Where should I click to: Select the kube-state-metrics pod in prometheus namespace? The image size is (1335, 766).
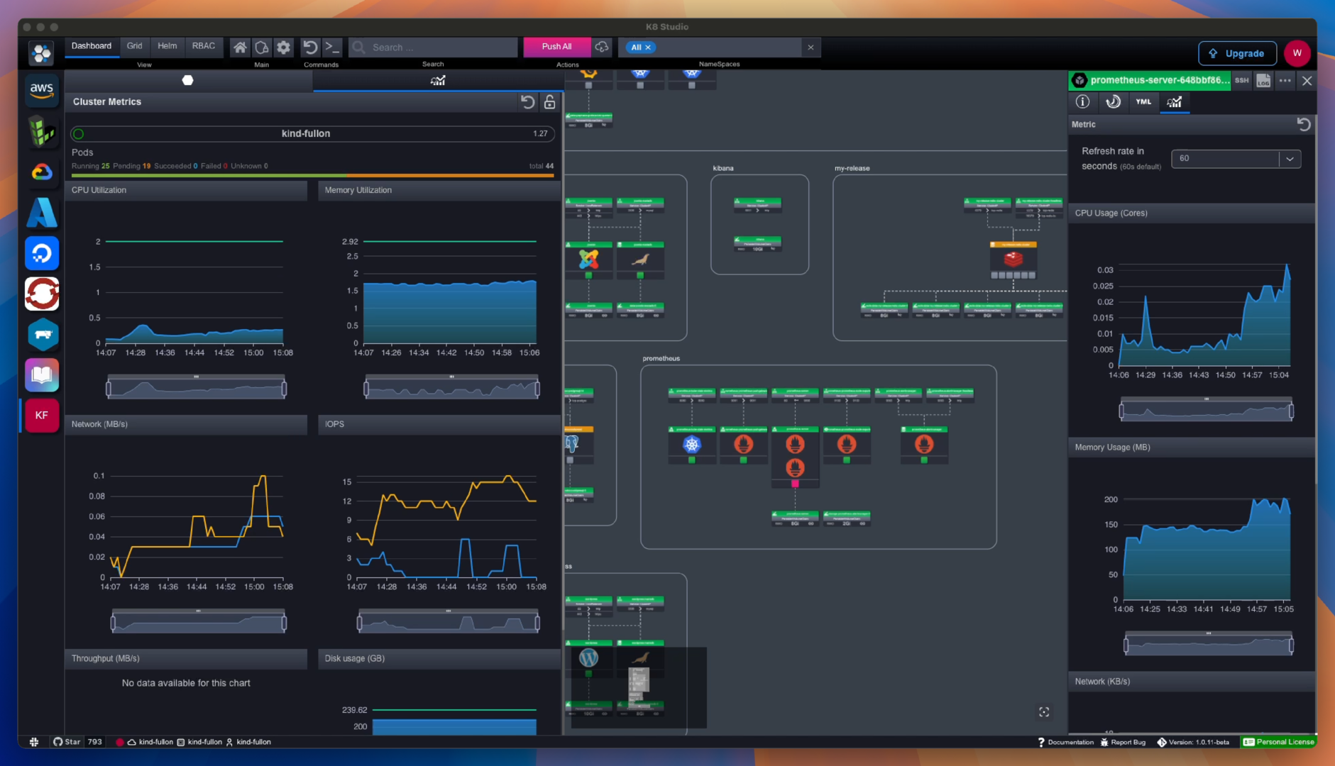coord(691,445)
